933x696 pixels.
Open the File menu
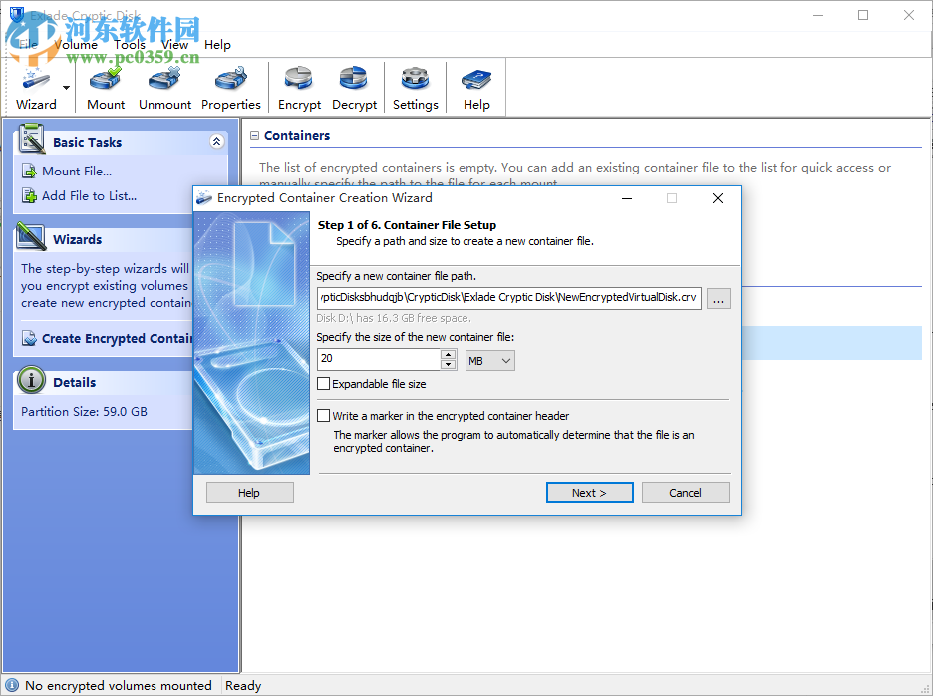(28, 45)
